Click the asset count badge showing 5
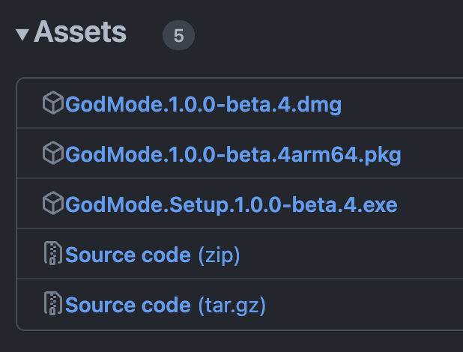 (178, 35)
